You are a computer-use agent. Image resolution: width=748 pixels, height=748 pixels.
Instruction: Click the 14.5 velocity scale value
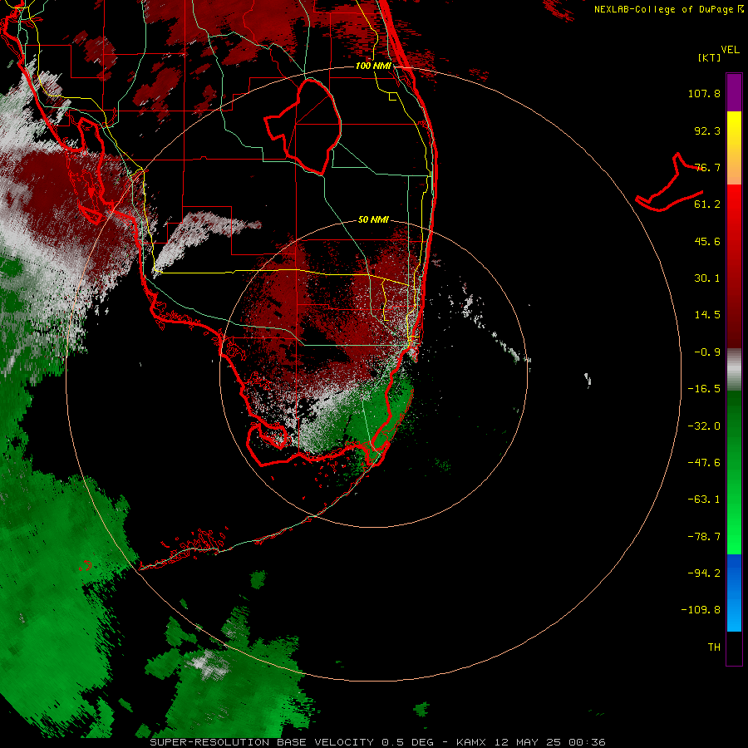(x=707, y=315)
